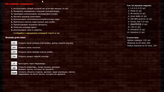Click the seventh-ranked player with symbol name
This screenshot has width=164, height=92.
coord(138,24)
